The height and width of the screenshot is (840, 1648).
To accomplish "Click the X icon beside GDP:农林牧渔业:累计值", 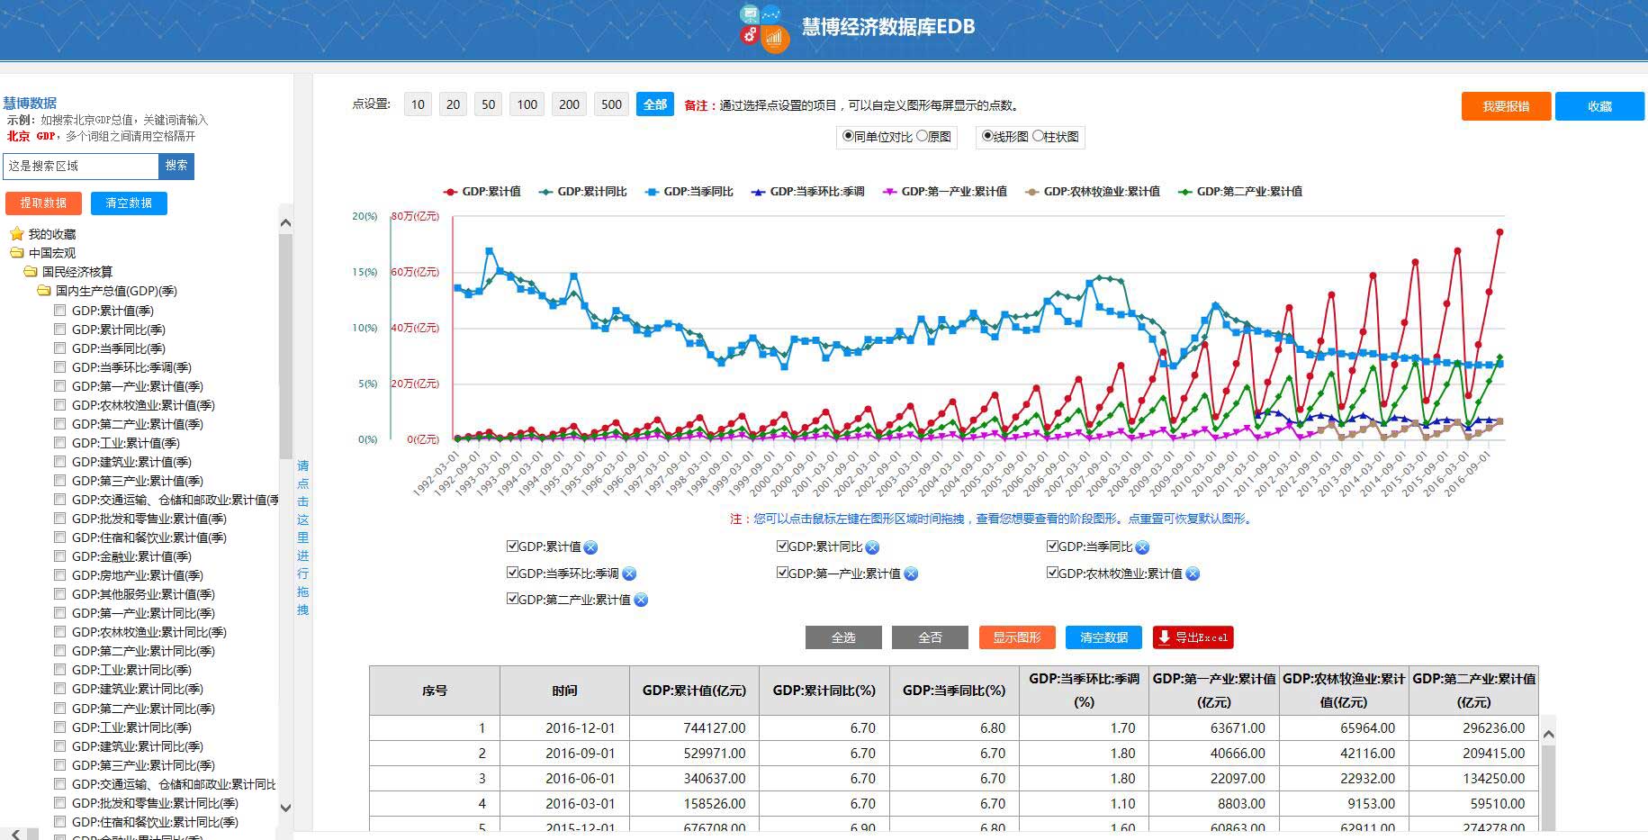I will (1193, 574).
